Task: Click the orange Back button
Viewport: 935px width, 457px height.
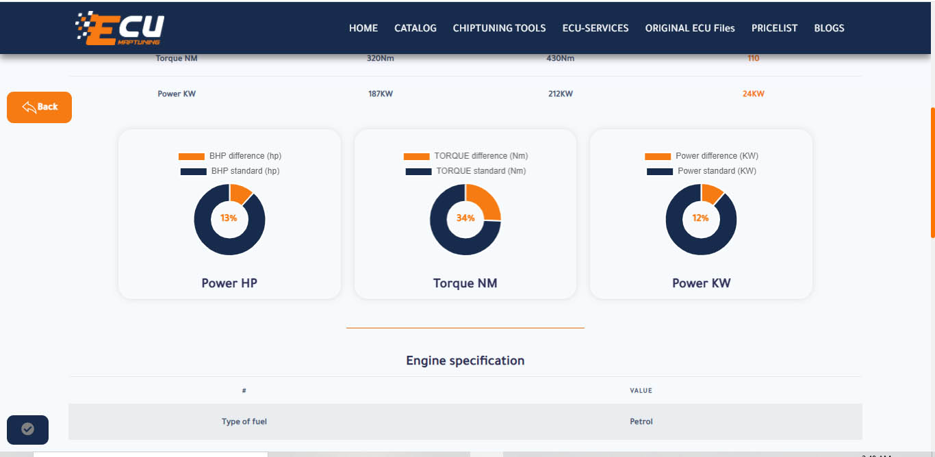Action: 40,107
